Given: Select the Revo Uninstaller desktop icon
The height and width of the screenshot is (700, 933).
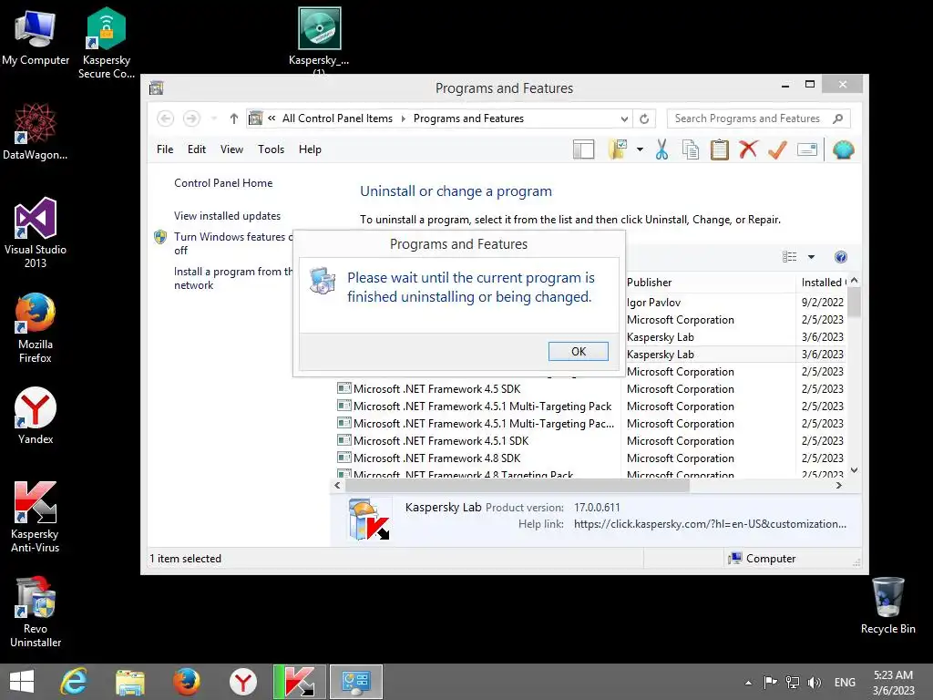Looking at the screenshot, I should click(x=36, y=612).
